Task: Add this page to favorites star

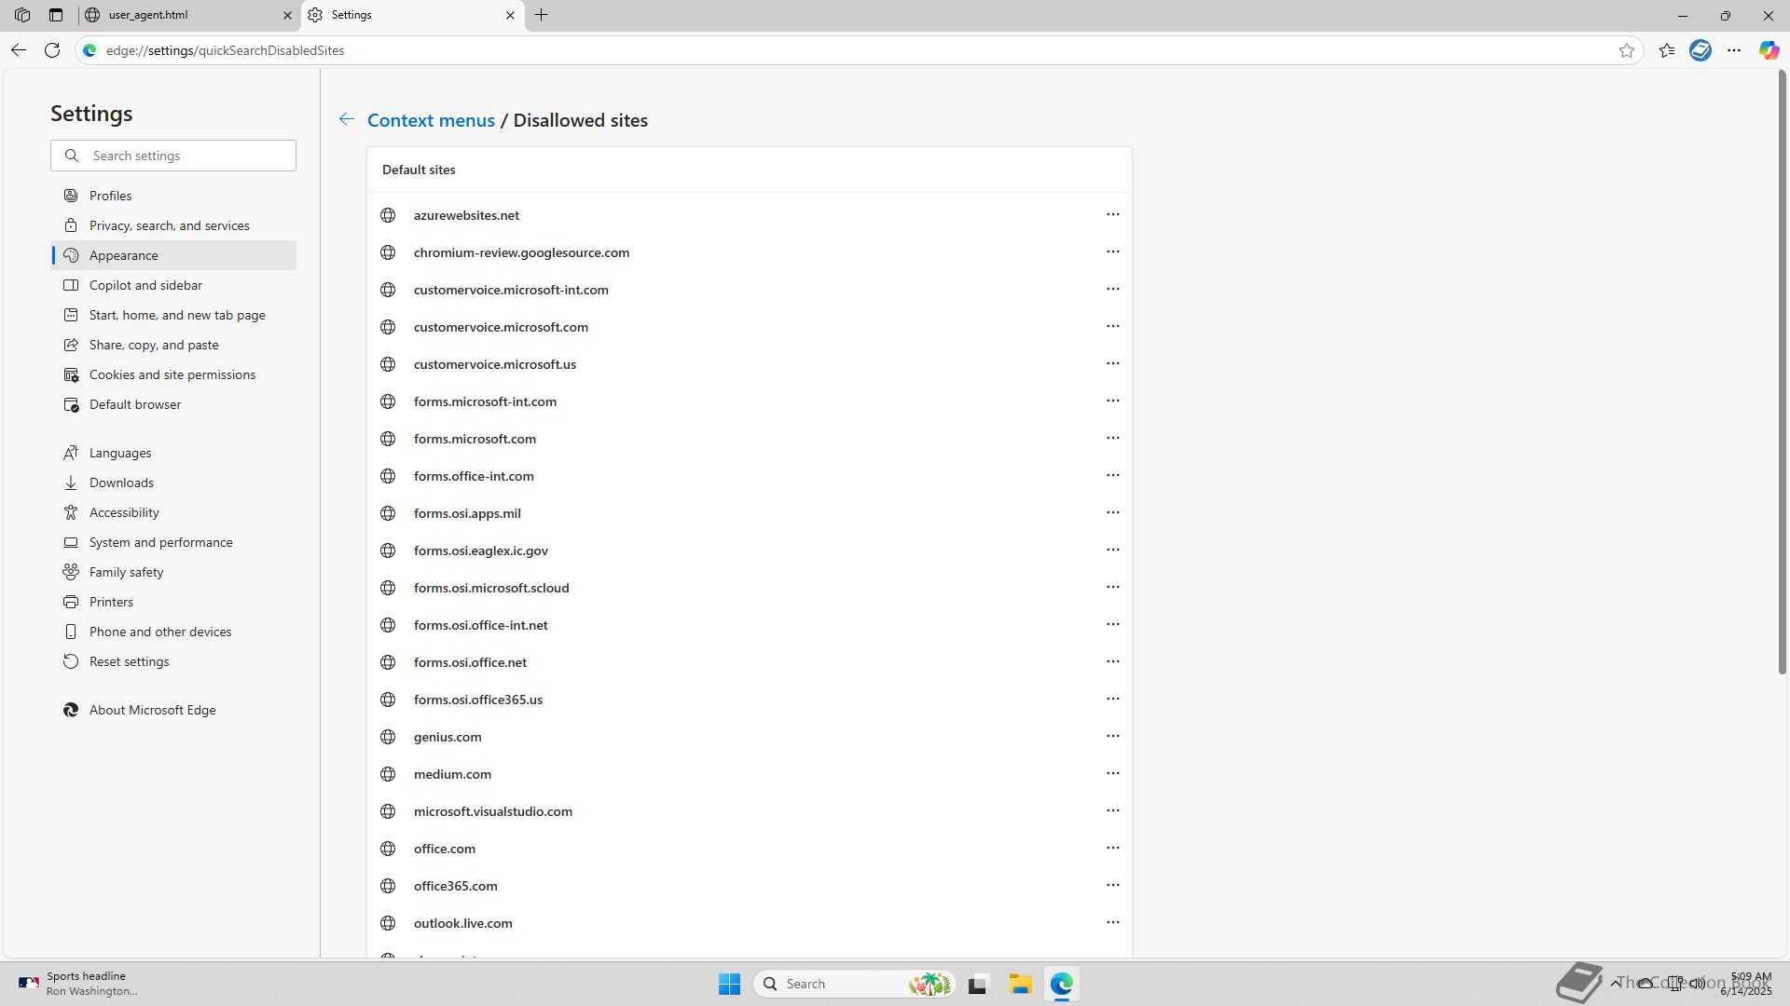Action: [1626, 50]
